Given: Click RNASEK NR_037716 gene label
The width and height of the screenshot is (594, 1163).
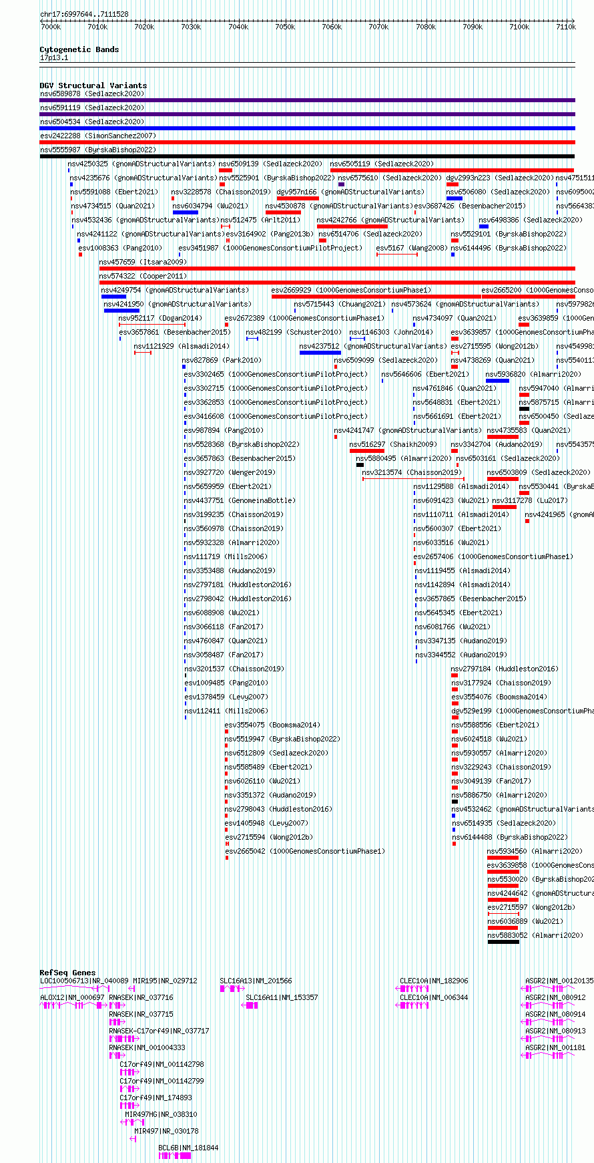Looking at the screenshot, I should [x=141, y=997].
